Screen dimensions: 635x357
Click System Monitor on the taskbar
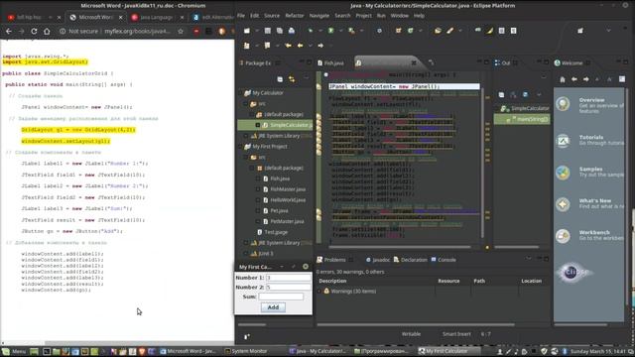[x=246, y=351]
